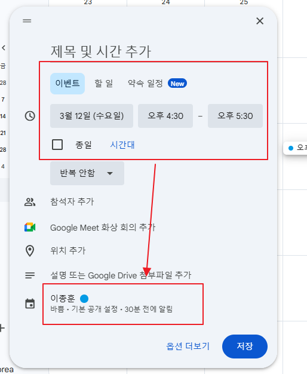The height and width of the screenshot is (374, 307).
Task: Click date 24 column header in calendar
Action: 165,2
